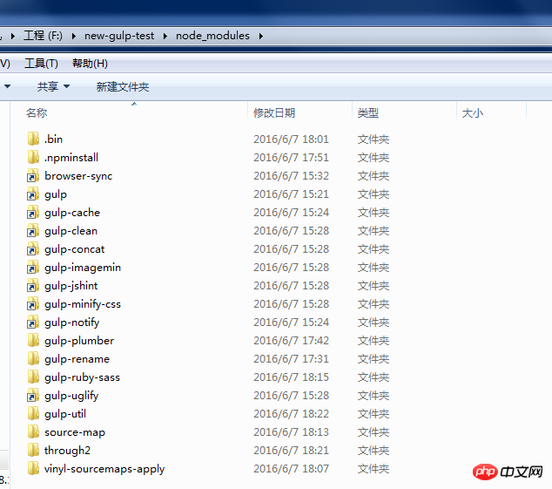This screenshot has height=489, width=552.
Task: Sort by the 类型 column header
Action: (x=368, y=112)
